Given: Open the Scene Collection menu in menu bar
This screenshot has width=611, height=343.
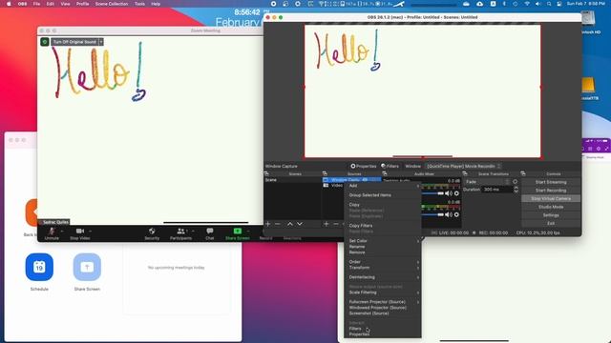Looking at the screenshot, I should pos(112,4).
